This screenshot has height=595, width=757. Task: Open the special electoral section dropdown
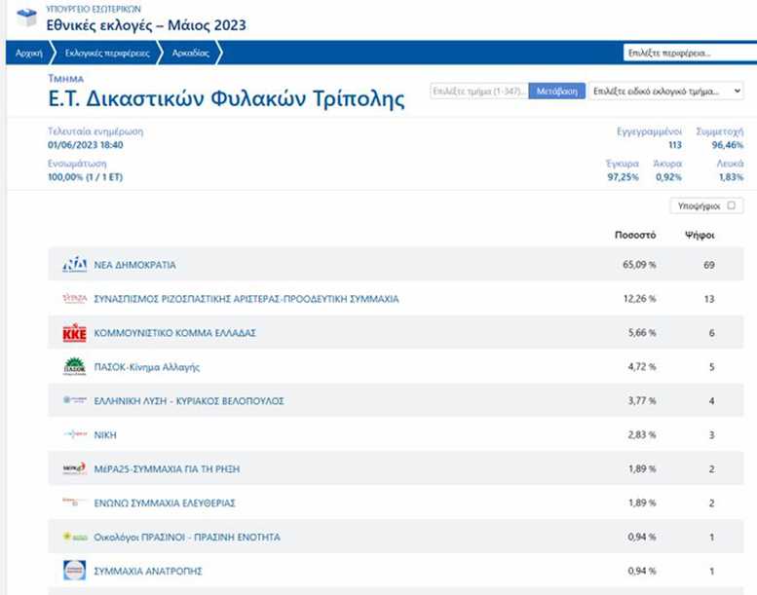pyautogui.click(x=666, y=91)
